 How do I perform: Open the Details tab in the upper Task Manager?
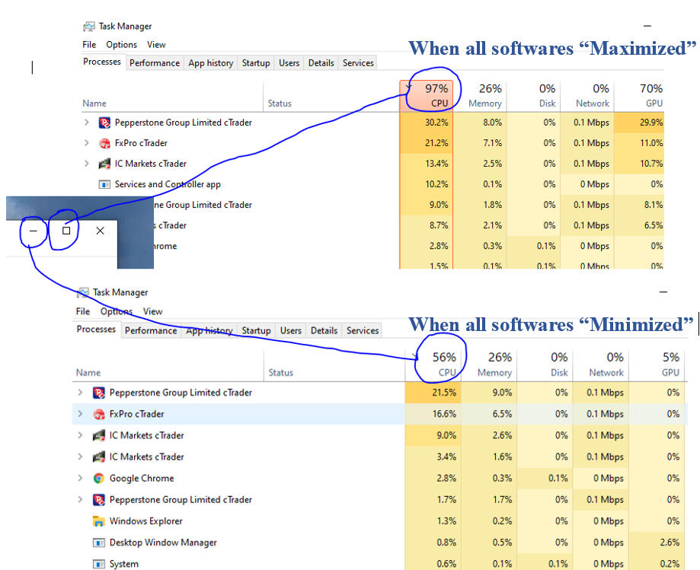pyautogui.click(x=321, y=63)
